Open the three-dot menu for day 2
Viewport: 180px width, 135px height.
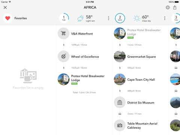[x=165, y=18]
